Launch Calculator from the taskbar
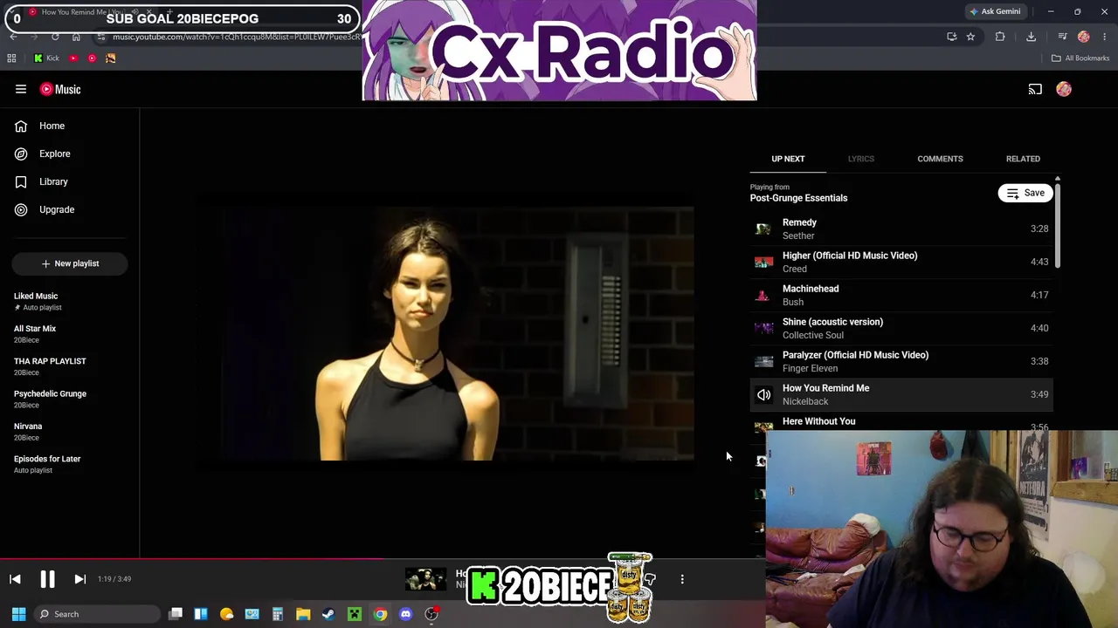The width and height of the screenshot is (1118, 628). 278,614
